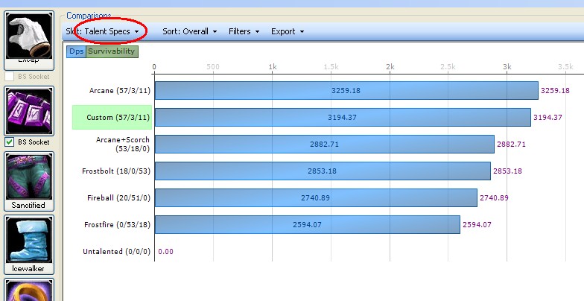This screenshot has width=584, height=301.
Task: Click the Fireball bar showing 2740.89
Action: pyautogui.click(x=316, y=198)
